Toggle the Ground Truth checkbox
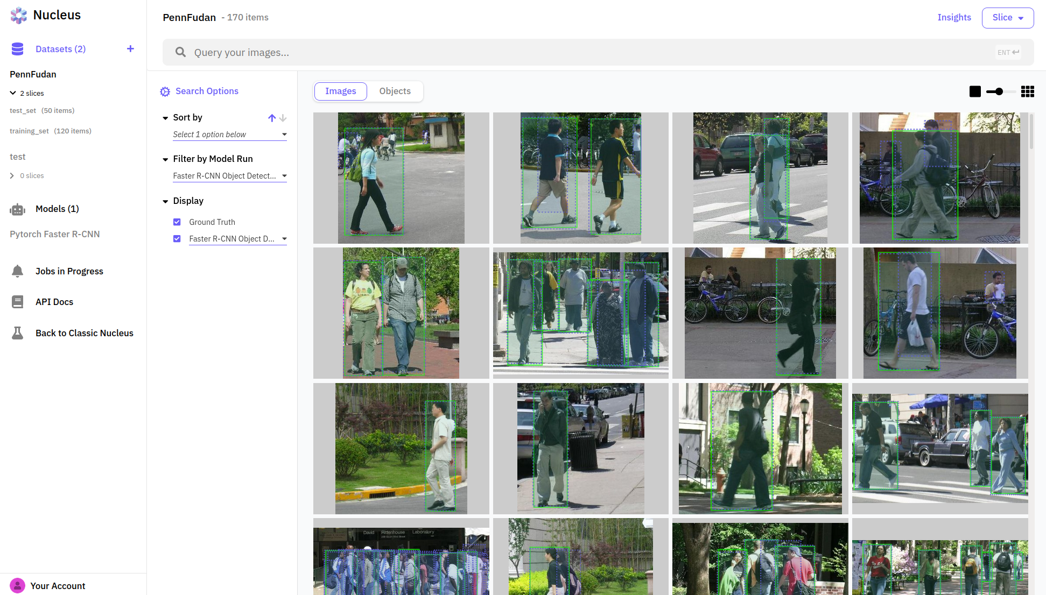This screenshot has height=595, width=1046. click(177, 222)
